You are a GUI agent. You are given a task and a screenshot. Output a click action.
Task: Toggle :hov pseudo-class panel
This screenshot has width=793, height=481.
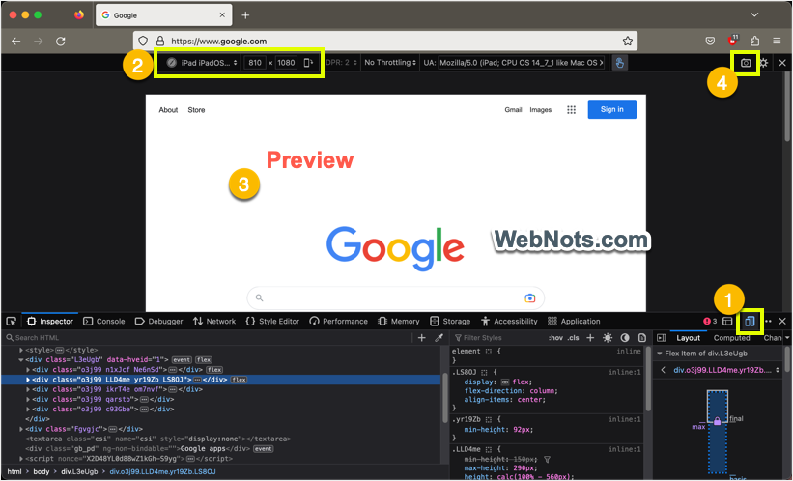[555, 338]
